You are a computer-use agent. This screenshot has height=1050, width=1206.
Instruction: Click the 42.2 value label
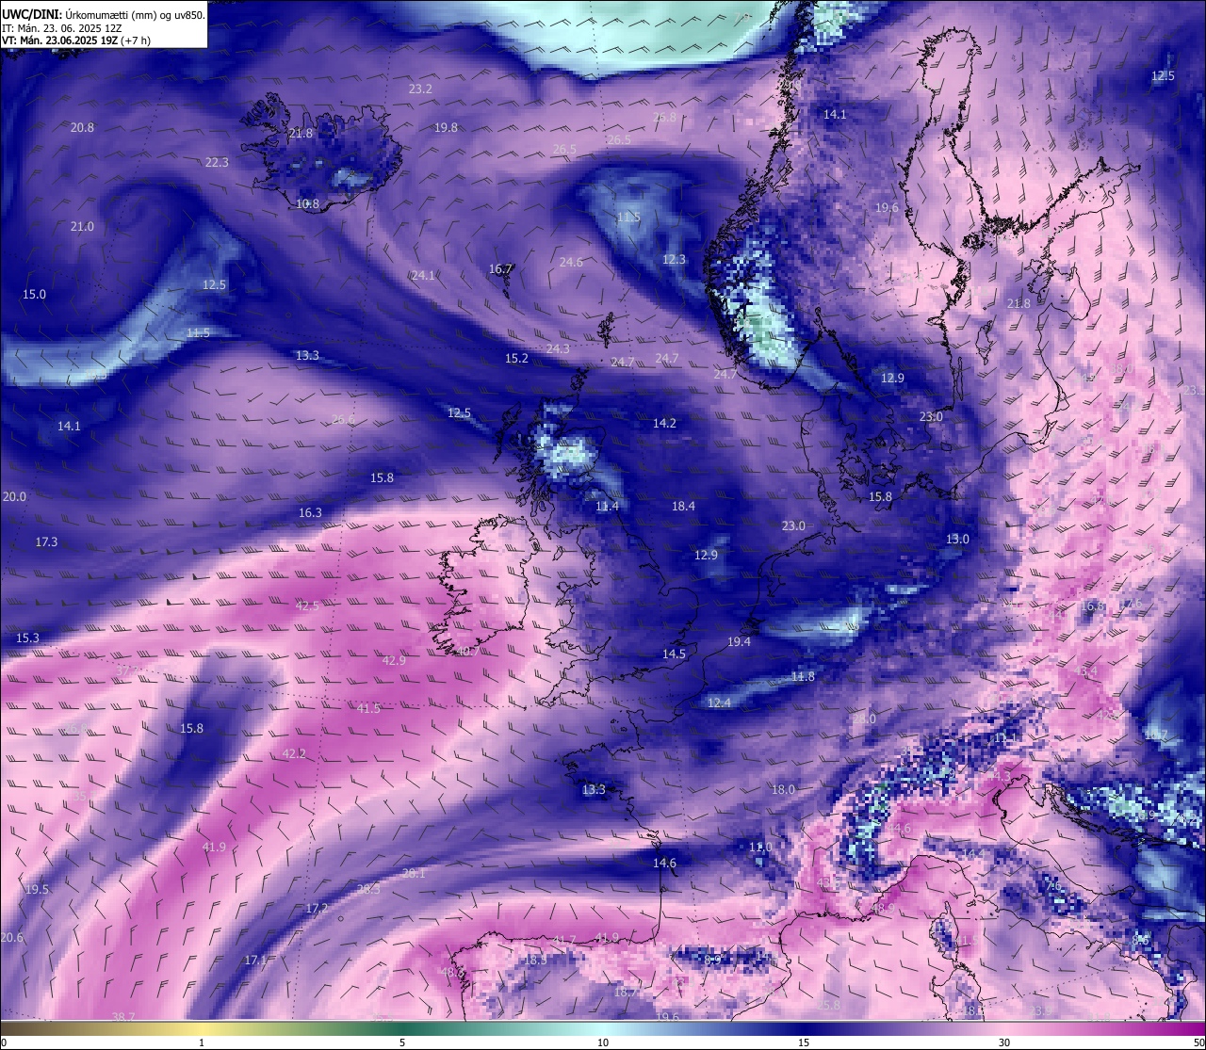tap(294, 754)
